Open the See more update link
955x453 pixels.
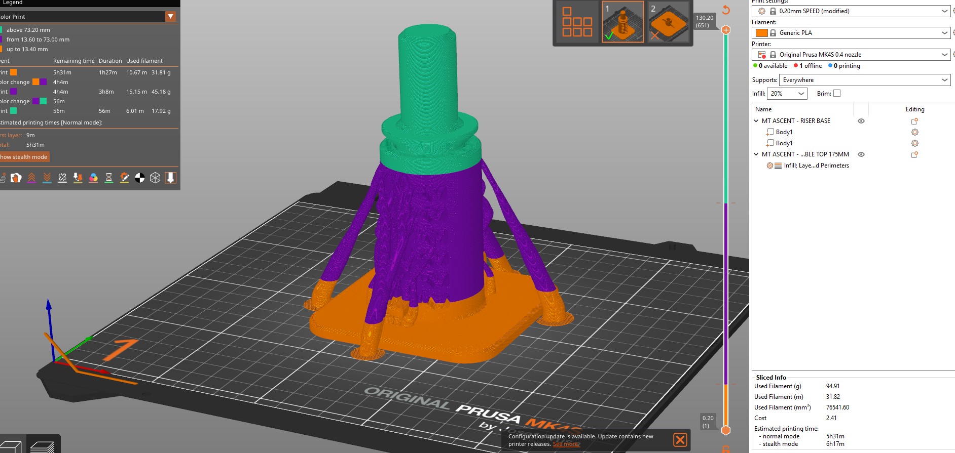click(x=565, y=444)
